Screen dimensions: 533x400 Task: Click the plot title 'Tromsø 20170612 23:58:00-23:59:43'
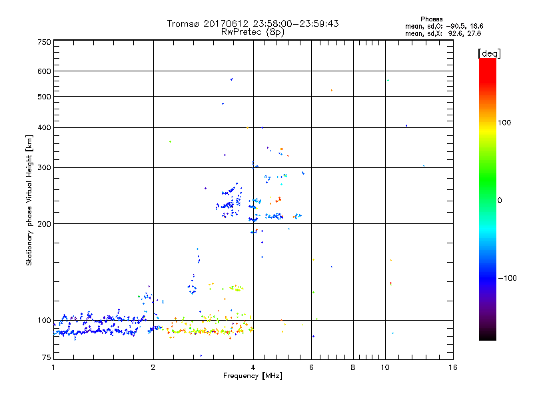253,23
